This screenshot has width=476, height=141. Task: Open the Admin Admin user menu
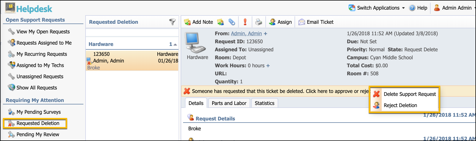(x=454, y=8)
